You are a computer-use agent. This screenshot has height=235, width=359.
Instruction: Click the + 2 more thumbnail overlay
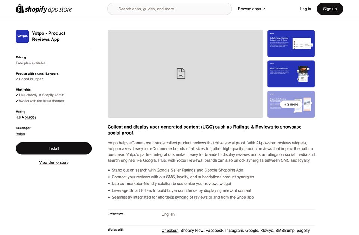tap(291, 105)
